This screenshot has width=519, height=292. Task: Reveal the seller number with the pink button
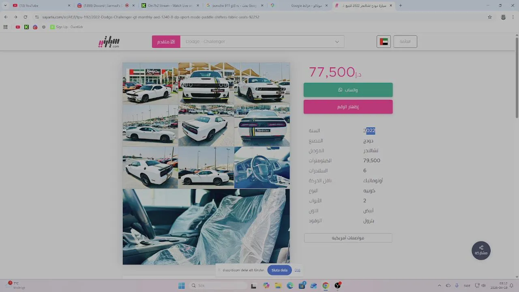348,107
